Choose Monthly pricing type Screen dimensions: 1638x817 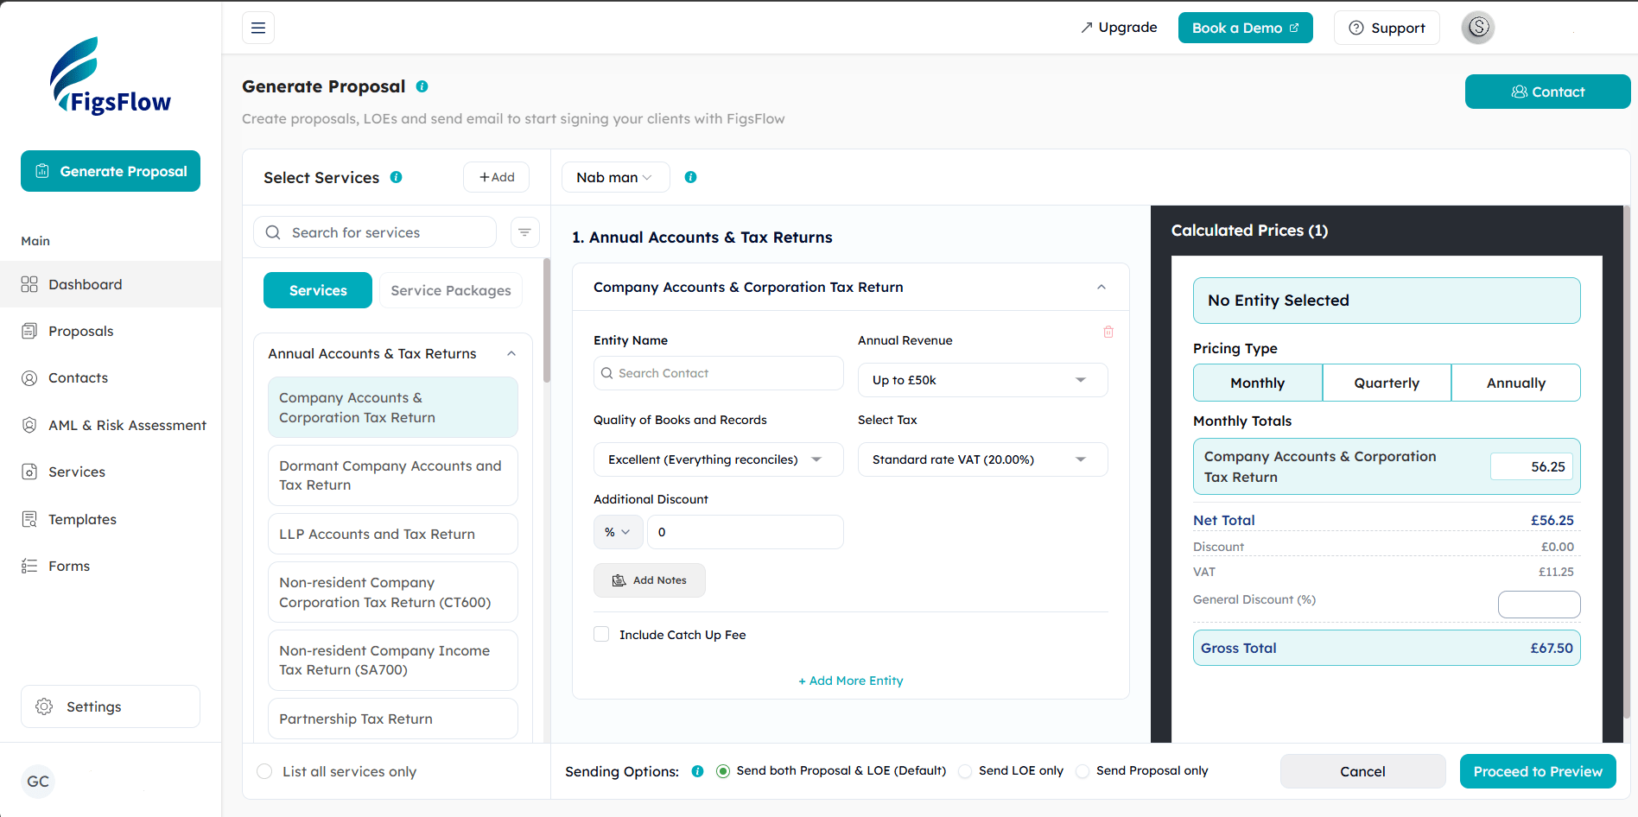pos(1258,383)
